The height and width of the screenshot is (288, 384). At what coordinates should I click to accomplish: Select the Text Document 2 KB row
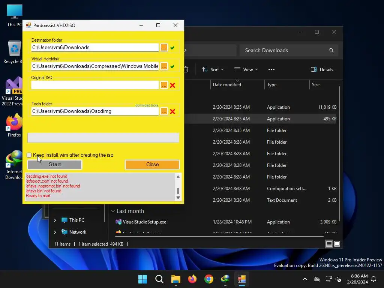[261, 200]
